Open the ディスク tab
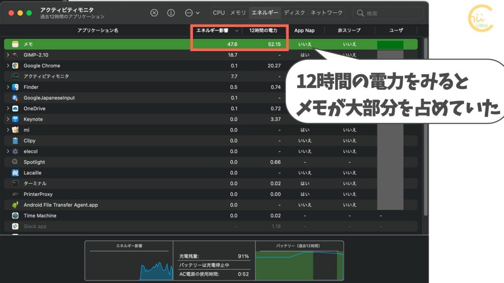The height and width of the screenshot is (283, 504). [294, 13]
